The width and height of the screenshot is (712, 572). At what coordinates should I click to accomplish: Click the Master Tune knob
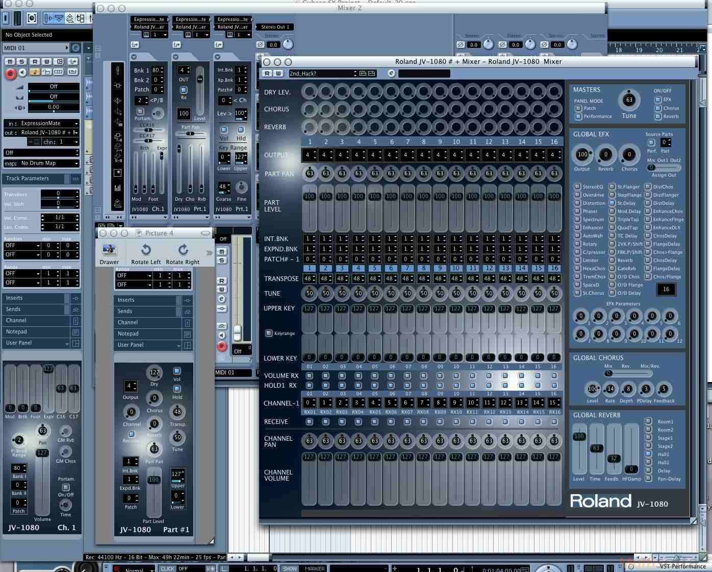pos(629,100)
